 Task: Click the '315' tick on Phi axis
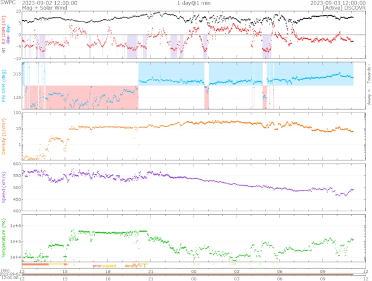pyautogui.click(x=17, y=74)
